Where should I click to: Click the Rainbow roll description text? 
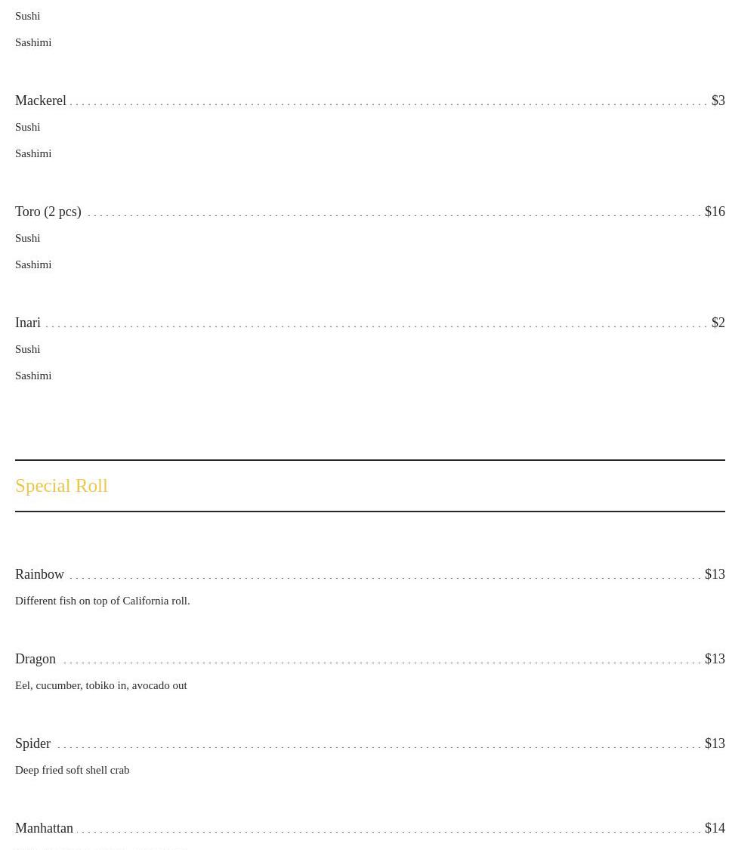[103, 601]
